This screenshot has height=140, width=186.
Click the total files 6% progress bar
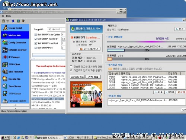(147, 59)
